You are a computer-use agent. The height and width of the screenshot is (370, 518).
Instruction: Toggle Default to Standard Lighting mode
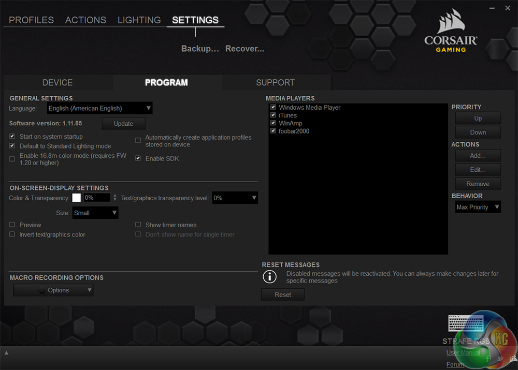click(12, 145)
